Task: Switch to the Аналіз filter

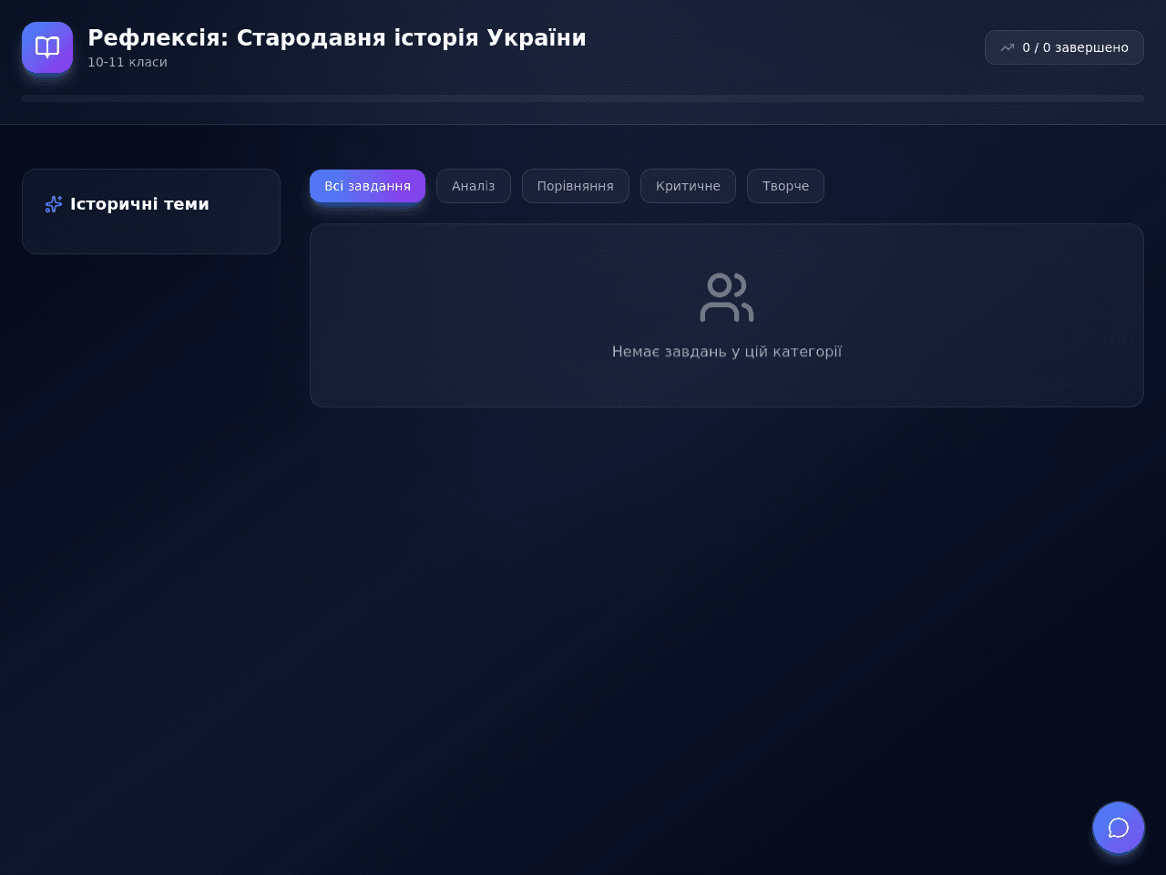Action: click(474, 186)
